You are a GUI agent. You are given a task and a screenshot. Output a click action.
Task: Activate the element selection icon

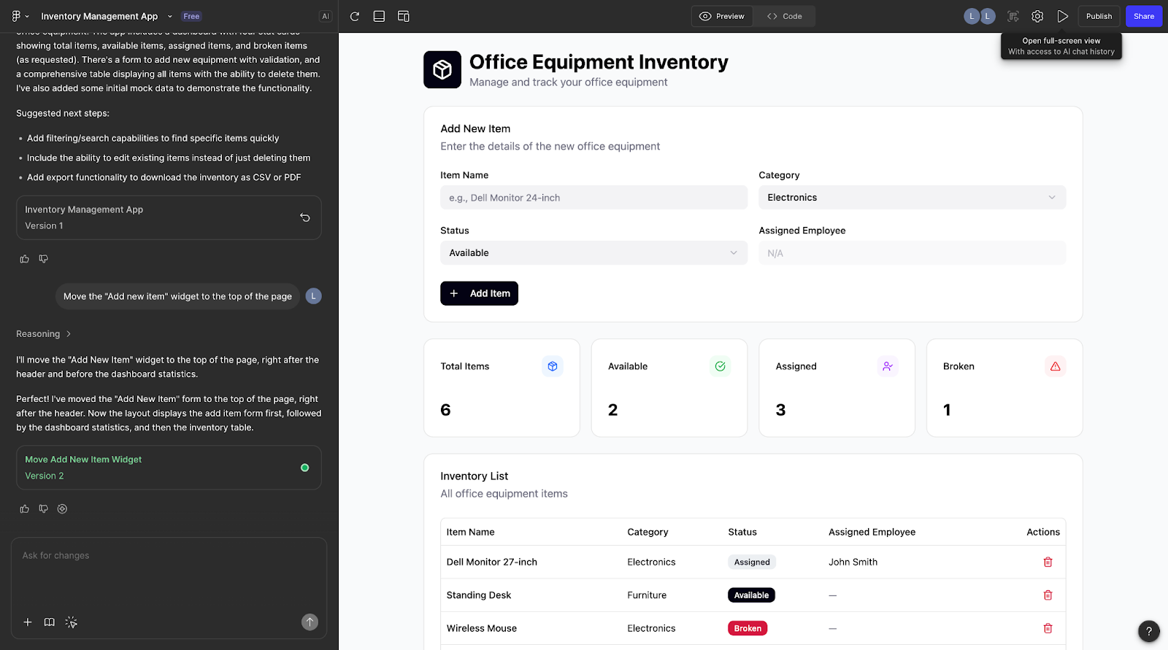[1013, 16]
